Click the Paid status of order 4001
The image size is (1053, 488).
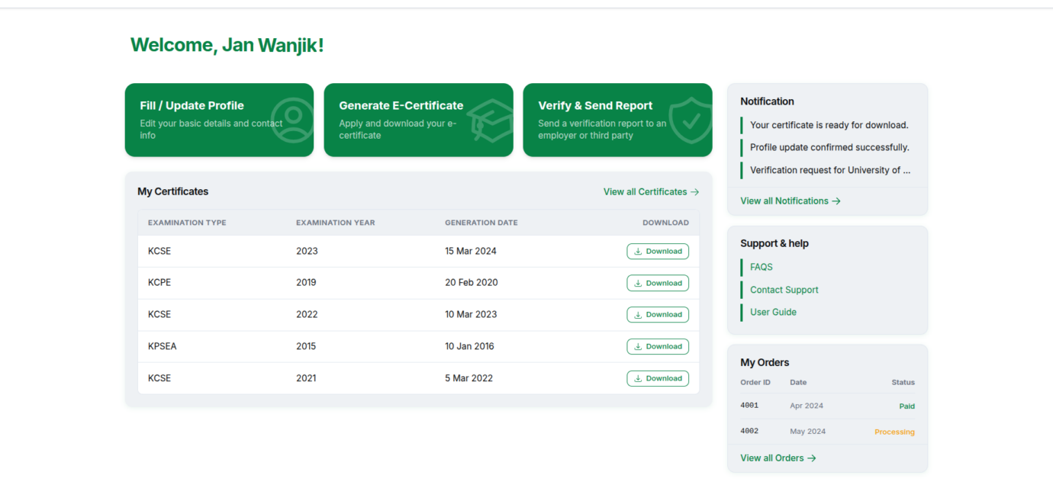pyautogui.click(x=906, y=406)
